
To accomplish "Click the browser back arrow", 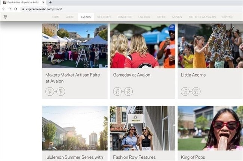I will [x=4, y=9].
